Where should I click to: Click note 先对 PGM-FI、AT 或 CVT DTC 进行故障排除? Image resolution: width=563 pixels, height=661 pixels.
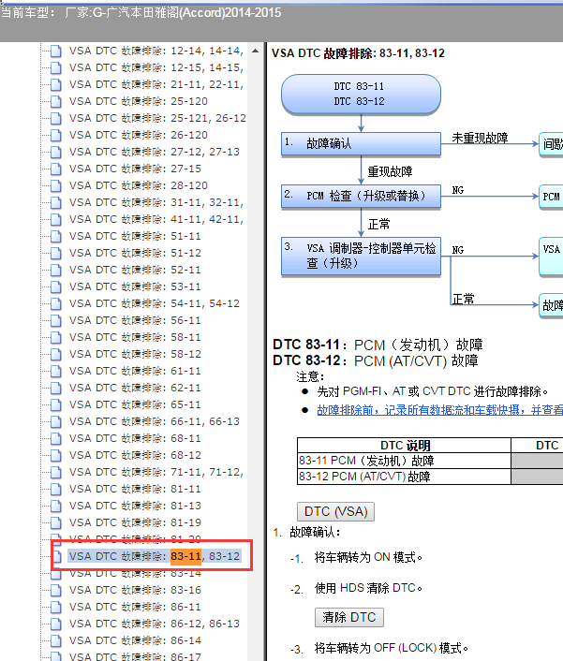[433, 391]
